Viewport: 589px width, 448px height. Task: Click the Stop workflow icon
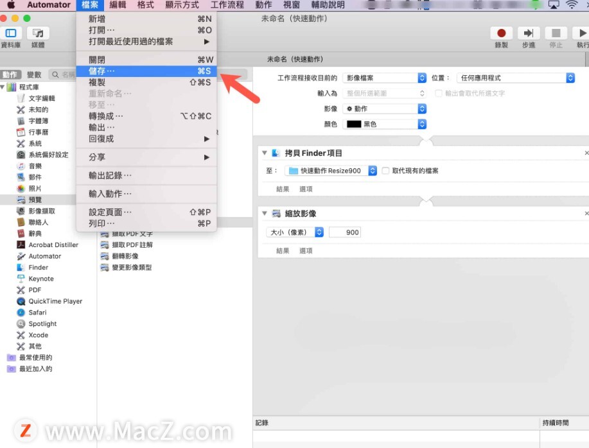[x=556, y=33]
